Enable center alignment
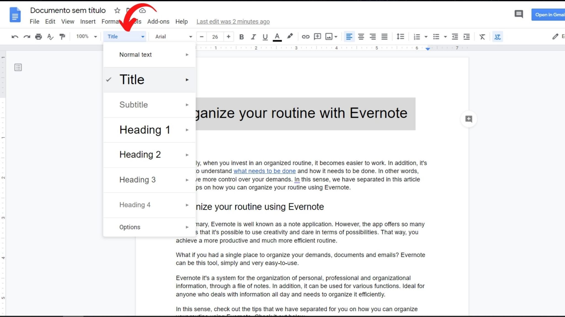Screen dimensions: 565x317 tap(361, 37)
